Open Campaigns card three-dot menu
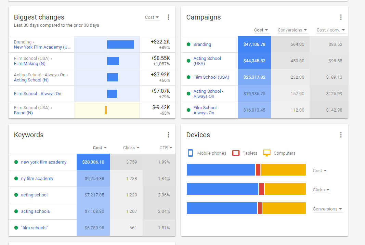365x245 pixels. [x=341, y=17]
